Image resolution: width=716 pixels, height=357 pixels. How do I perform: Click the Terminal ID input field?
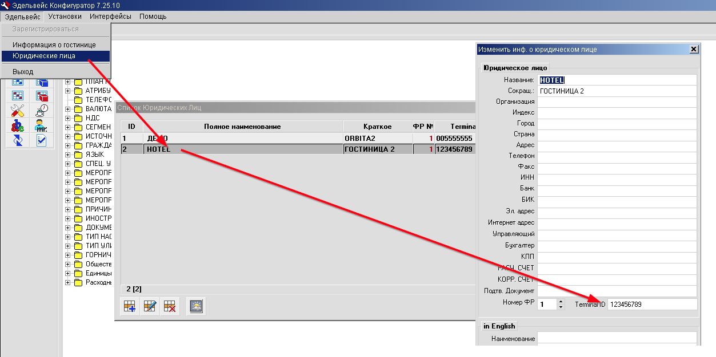click(x=651, y=305)
